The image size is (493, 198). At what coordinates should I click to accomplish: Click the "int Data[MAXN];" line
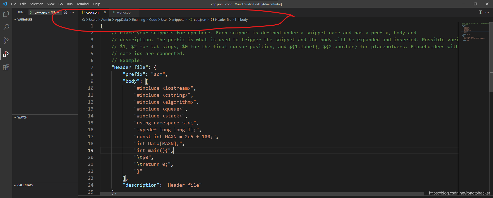coord(159,144)
